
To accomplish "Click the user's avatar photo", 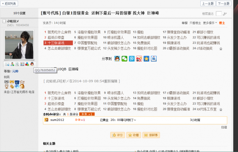I will click(x=19, y=45).
